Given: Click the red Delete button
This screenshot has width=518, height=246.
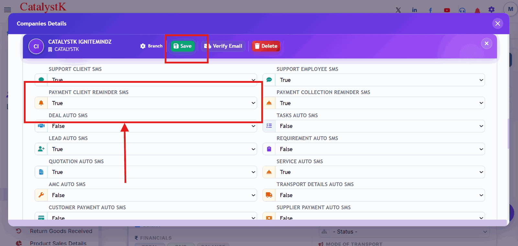Looking at the screenshot, I should [266, 46].
